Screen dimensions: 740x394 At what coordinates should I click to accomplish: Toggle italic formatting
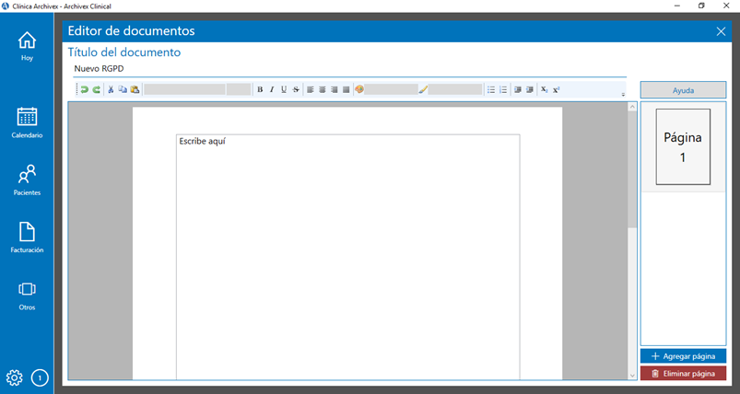click(x=272, y=89)
